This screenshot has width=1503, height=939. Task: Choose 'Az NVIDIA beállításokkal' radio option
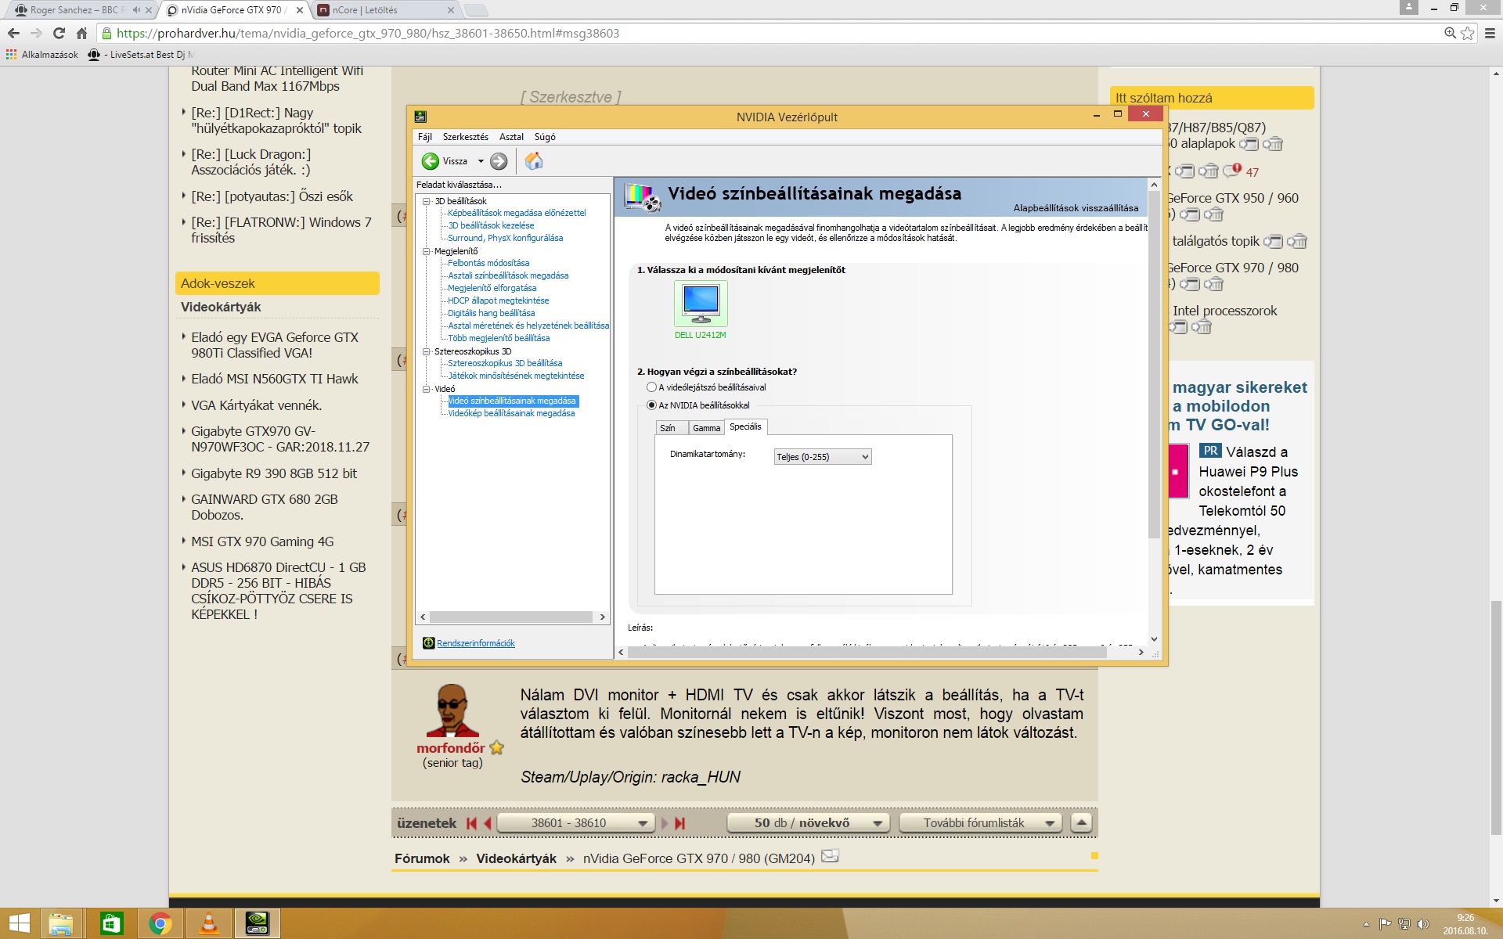651,405
